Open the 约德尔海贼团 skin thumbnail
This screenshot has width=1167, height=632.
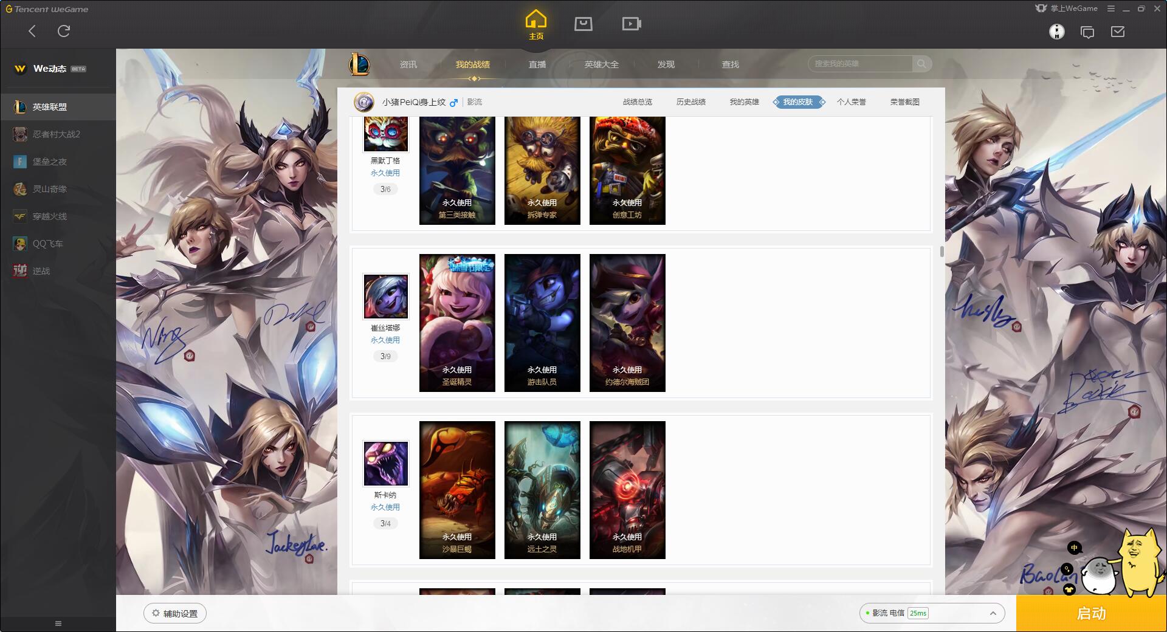point(627,323)
